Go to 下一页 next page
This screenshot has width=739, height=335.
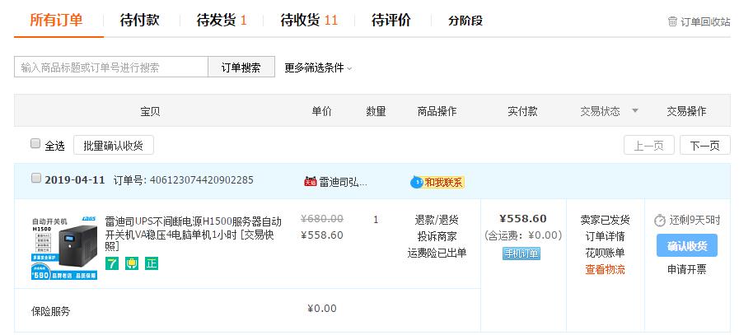pyautogui.click(x=705, y=145)
